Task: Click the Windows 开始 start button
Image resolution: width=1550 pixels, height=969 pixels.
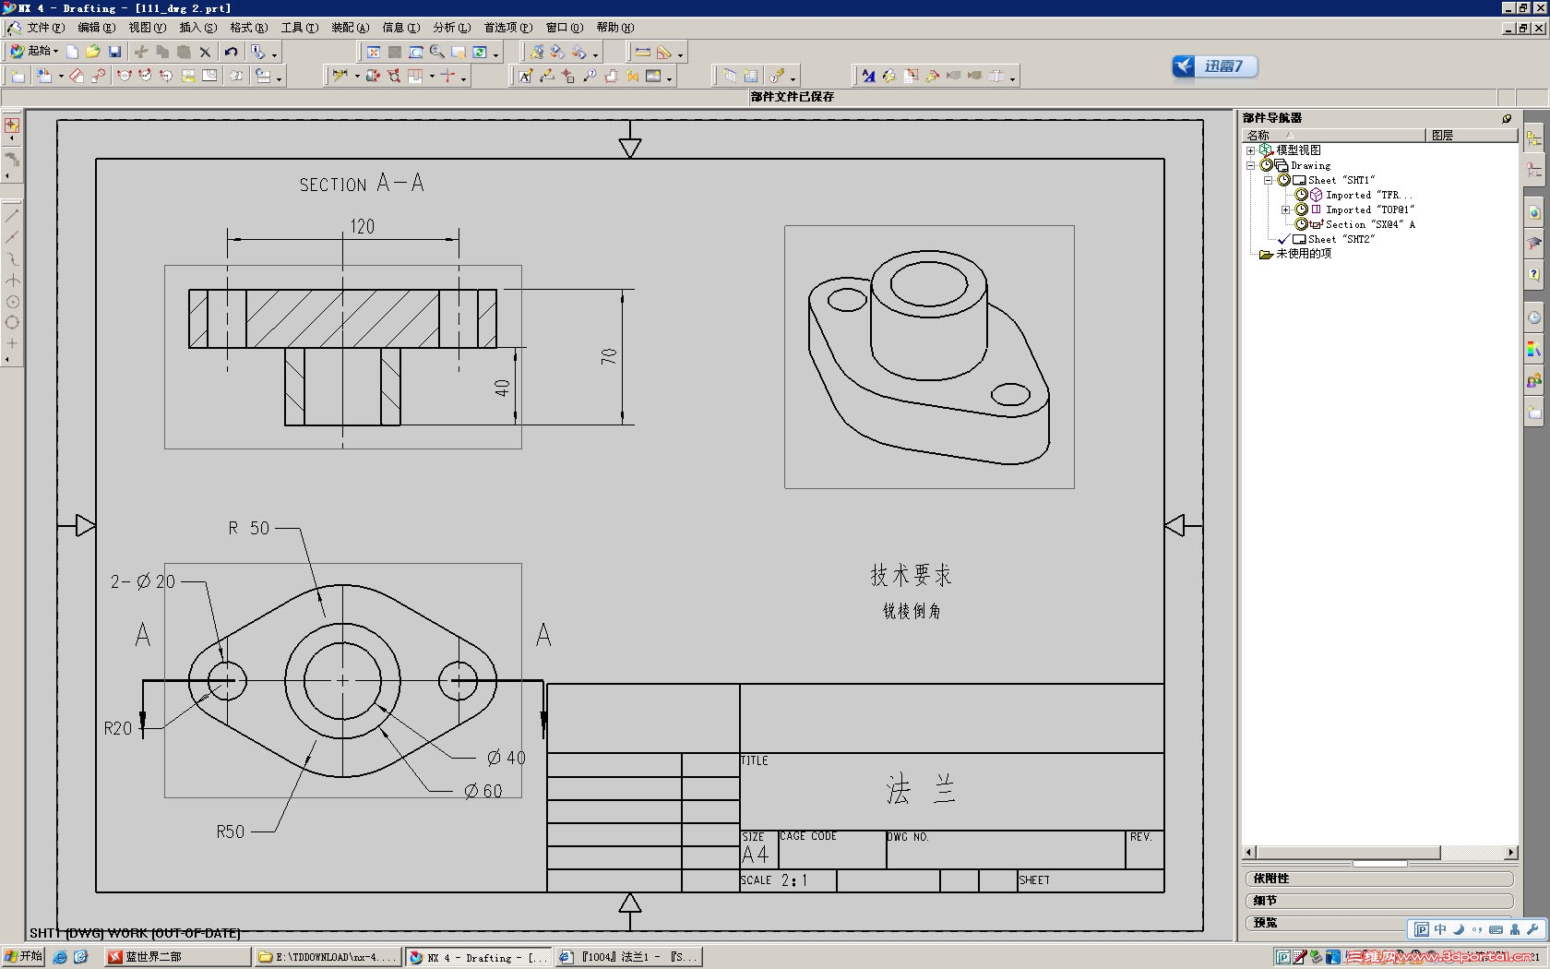Action: [23, 957]
